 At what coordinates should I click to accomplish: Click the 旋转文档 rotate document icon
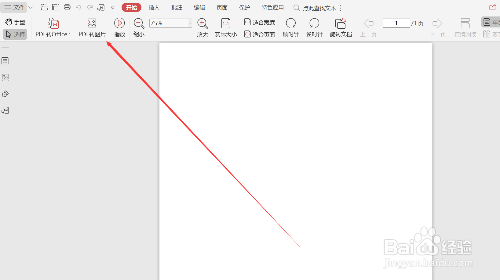[341, 23]
